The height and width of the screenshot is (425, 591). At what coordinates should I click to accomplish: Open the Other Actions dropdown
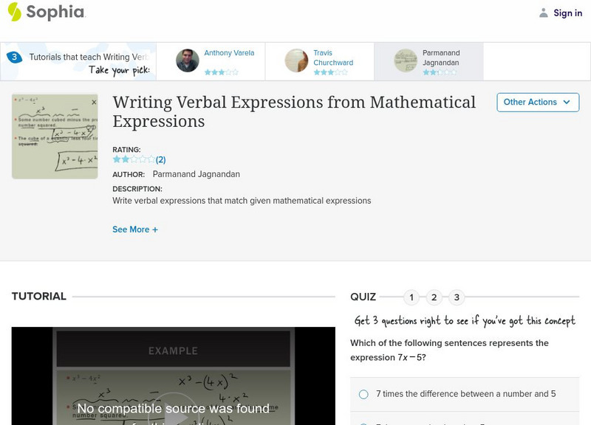pos(537,103)
